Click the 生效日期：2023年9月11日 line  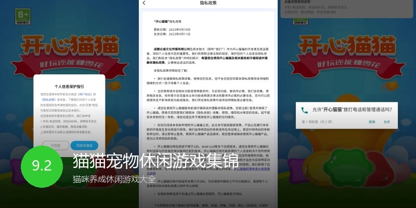tap(172, 34)
